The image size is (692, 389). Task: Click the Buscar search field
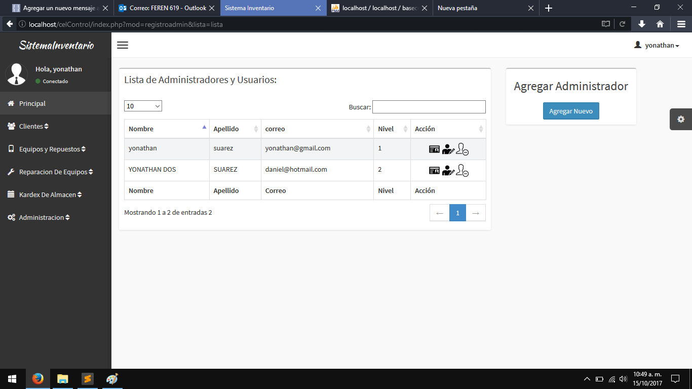pyautogui.click(x=429, y=107)
